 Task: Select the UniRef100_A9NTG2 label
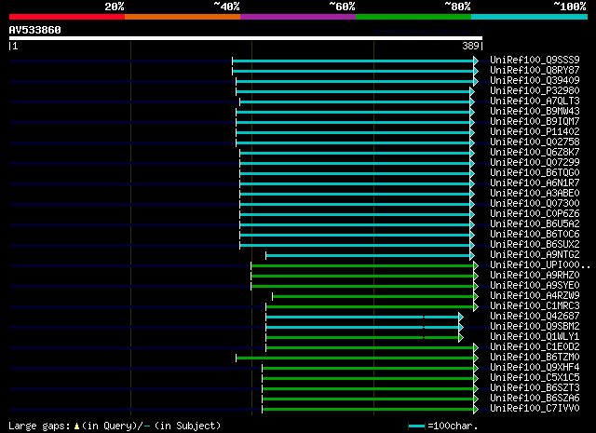(x=535, y=255)
